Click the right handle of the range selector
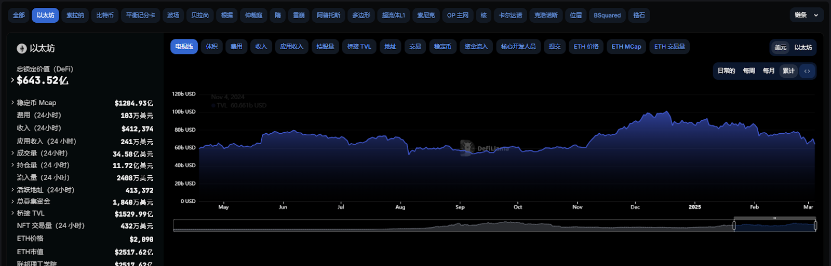This screenshot has height=266, width=831. pos(815,226)
